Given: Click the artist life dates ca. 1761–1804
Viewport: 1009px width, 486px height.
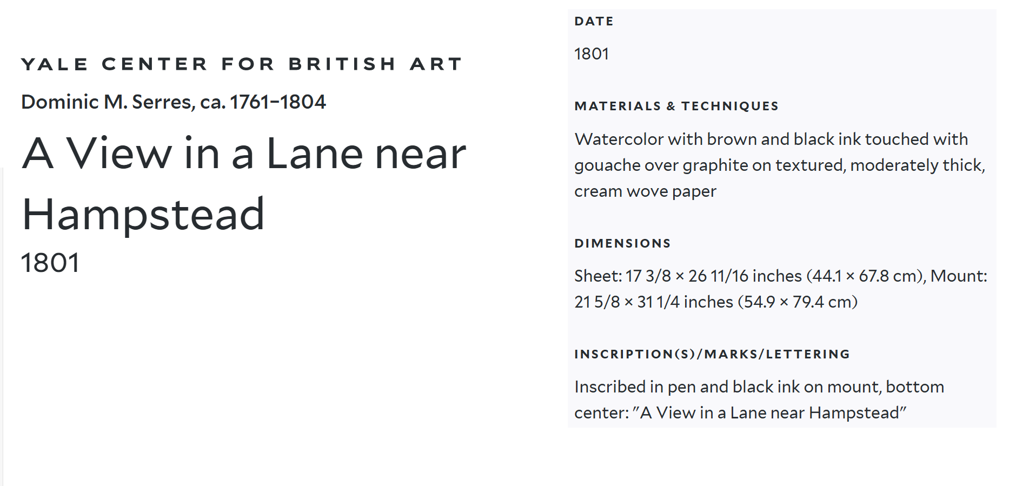Looking at the screenshot, I should pyautogui.click(x=263, y=102).
